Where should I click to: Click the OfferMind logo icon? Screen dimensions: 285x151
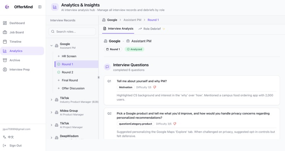coord(7,7)
